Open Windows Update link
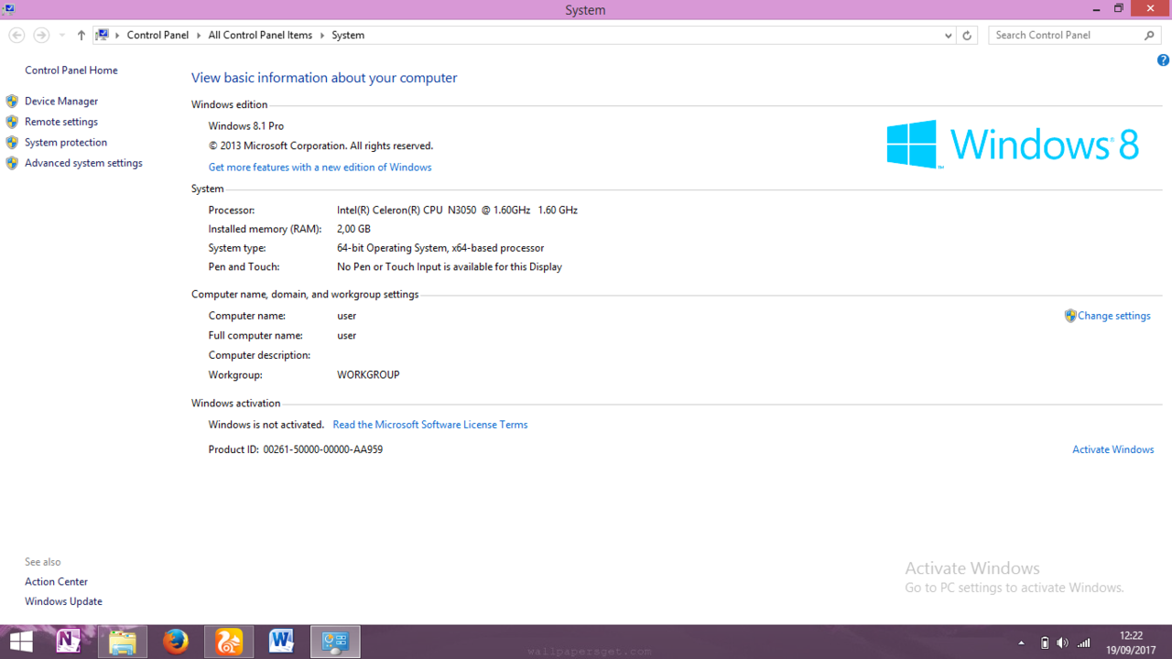The height and width of the screenshot is (659, 1172). click(64, 602)
